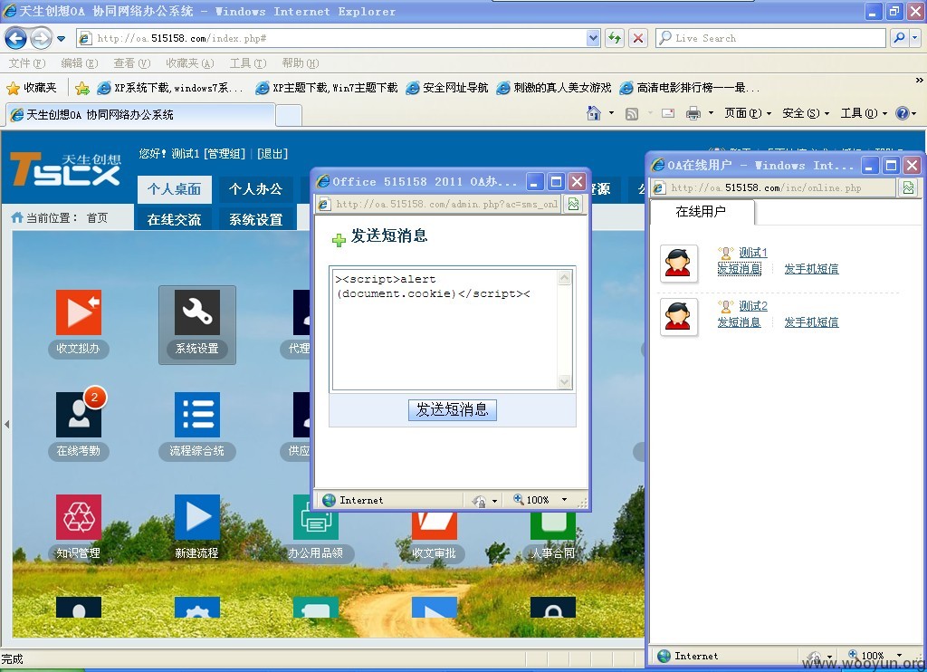This screenshot has height=672, width=927.
Task: Click the Live Search input box
Action: click(x=770, y=38)
